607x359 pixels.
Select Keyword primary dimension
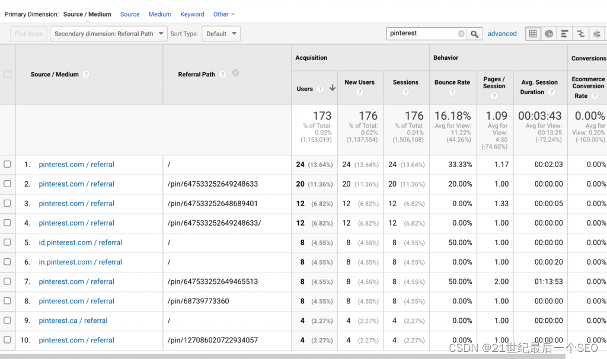tap(192, 14)
